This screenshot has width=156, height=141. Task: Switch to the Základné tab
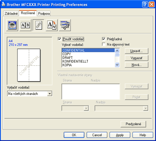tap(11, 14)
